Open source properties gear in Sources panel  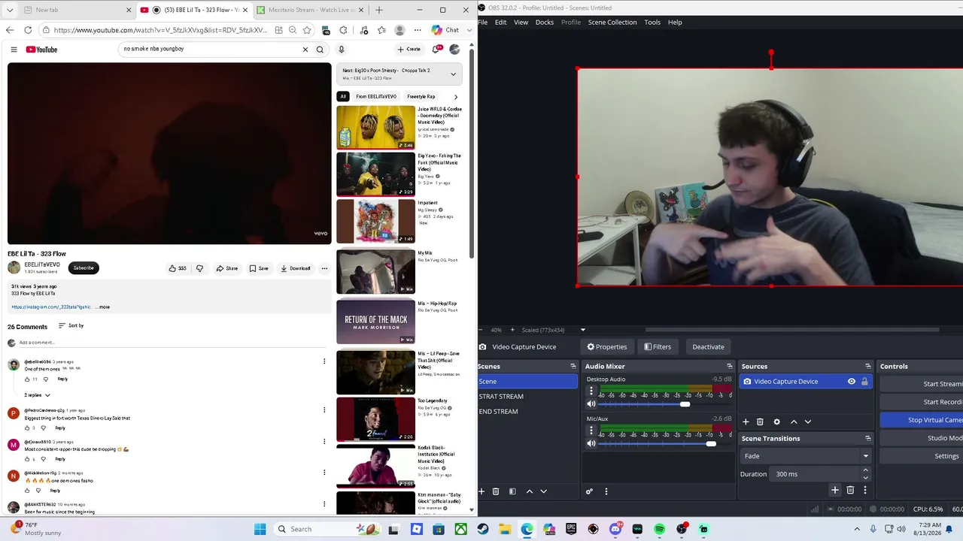click(777, 422)
